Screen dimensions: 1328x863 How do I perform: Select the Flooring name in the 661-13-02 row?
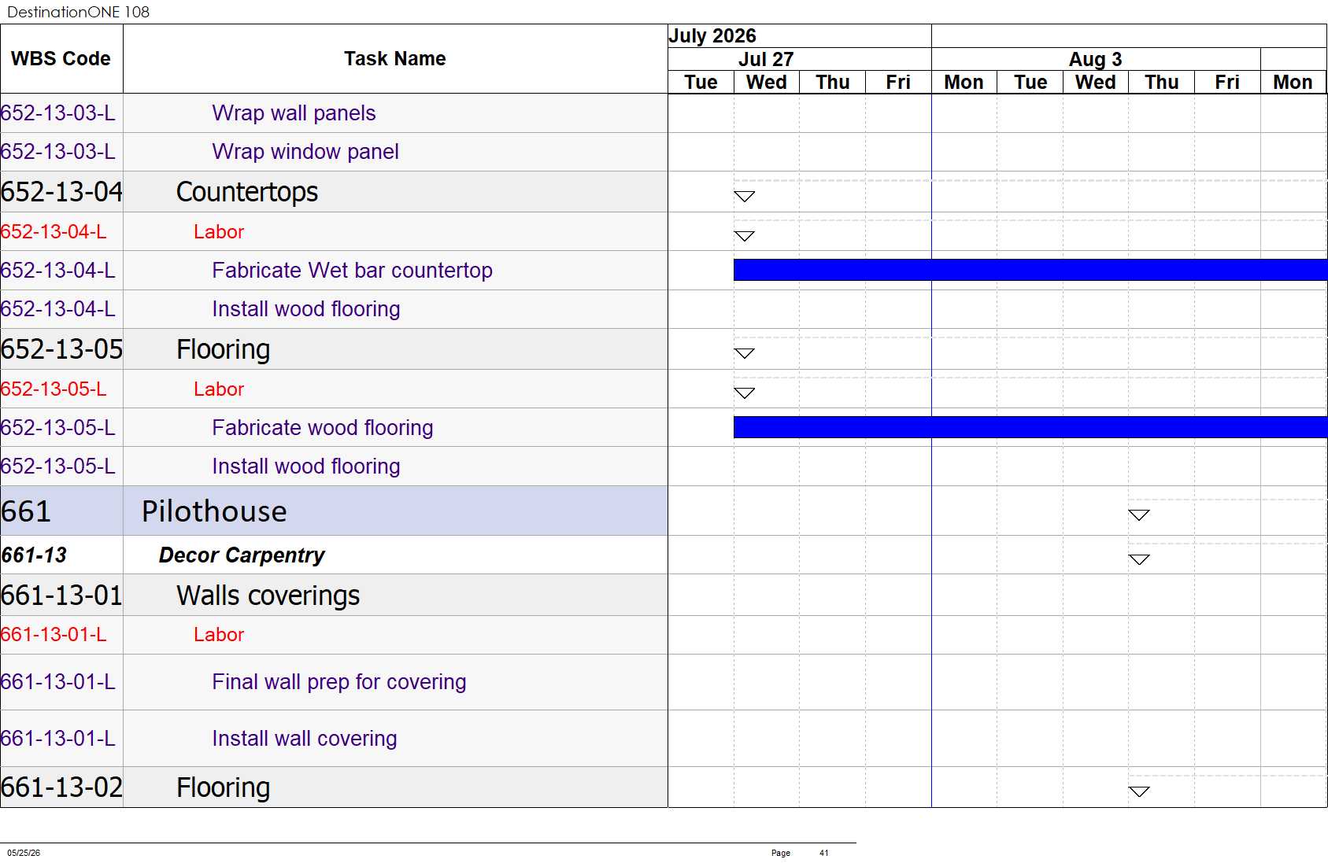tap(224, 787)
